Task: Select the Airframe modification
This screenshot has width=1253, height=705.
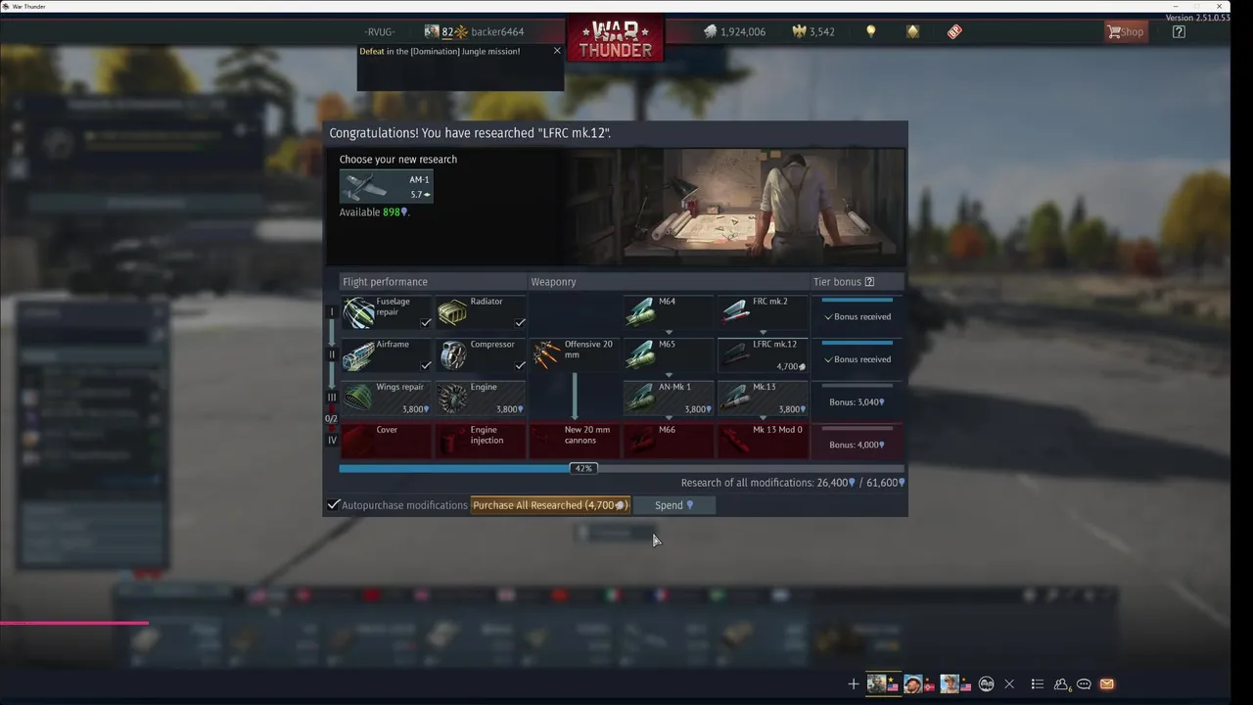Action: (387, 355)
